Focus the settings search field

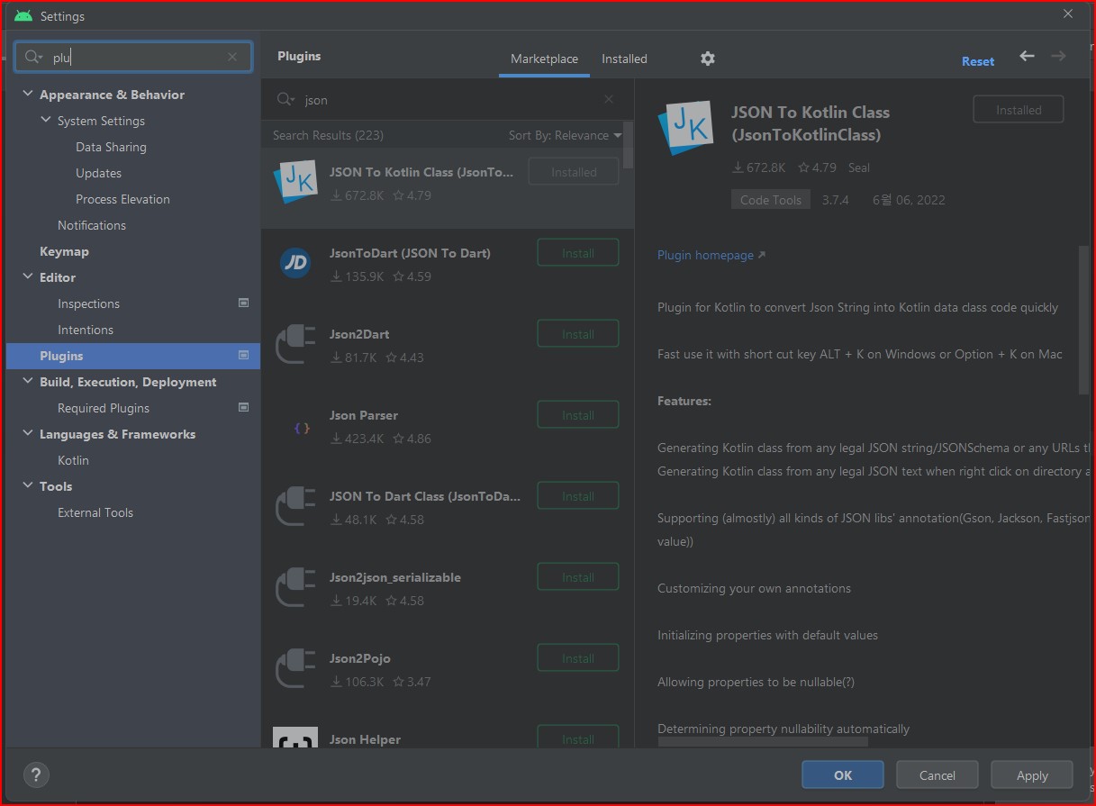[133, 57]
